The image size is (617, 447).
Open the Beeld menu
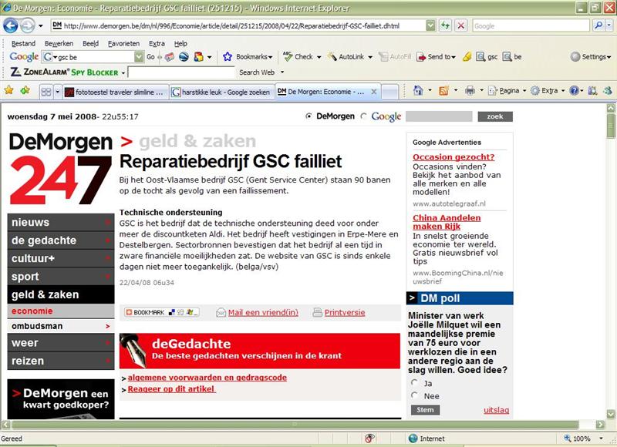coord(90,44)
